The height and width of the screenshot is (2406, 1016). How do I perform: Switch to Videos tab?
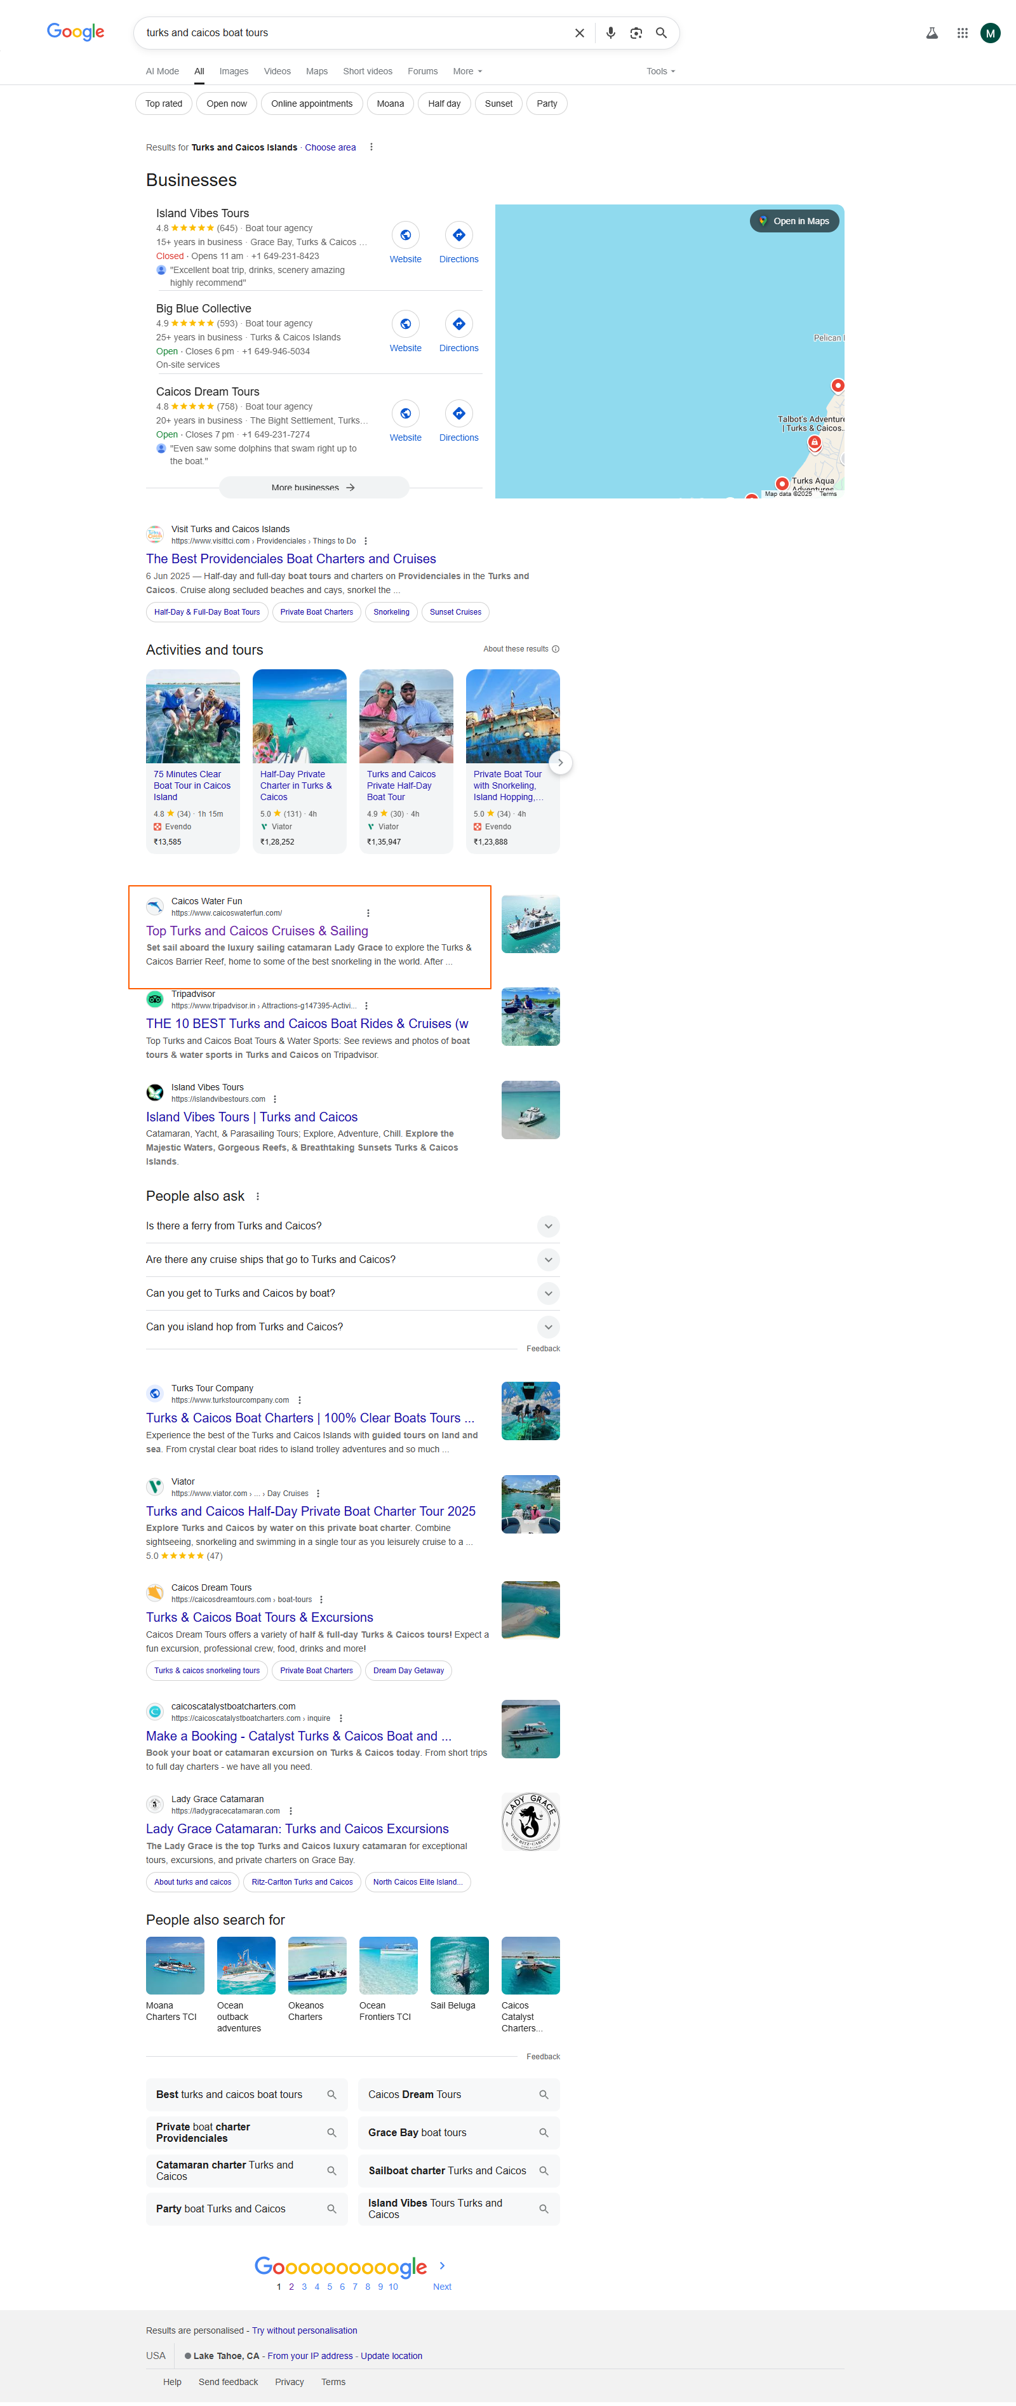pyautogui.click(x=277, y=72)
